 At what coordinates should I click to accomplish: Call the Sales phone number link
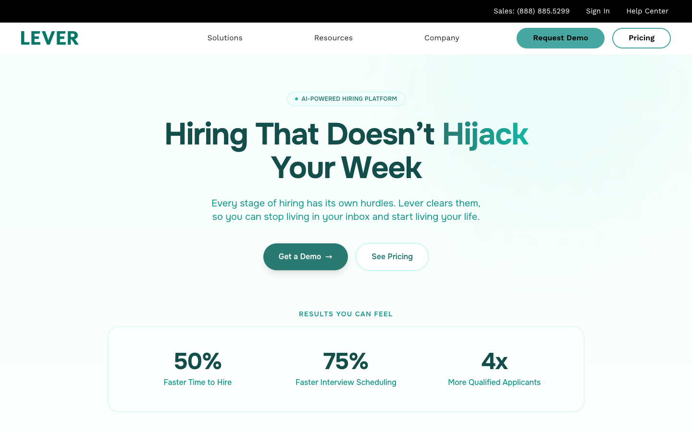click(x=531, y=11)
